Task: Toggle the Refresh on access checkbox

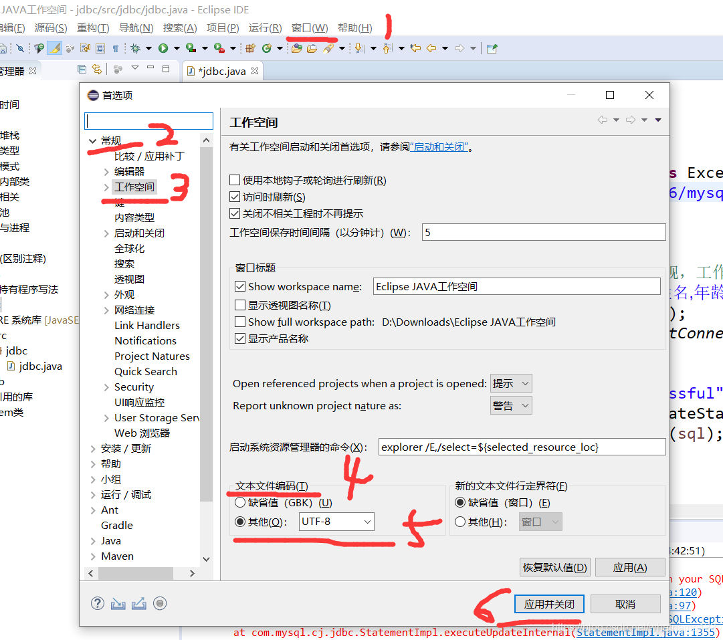Action: [x=235, y=197]
